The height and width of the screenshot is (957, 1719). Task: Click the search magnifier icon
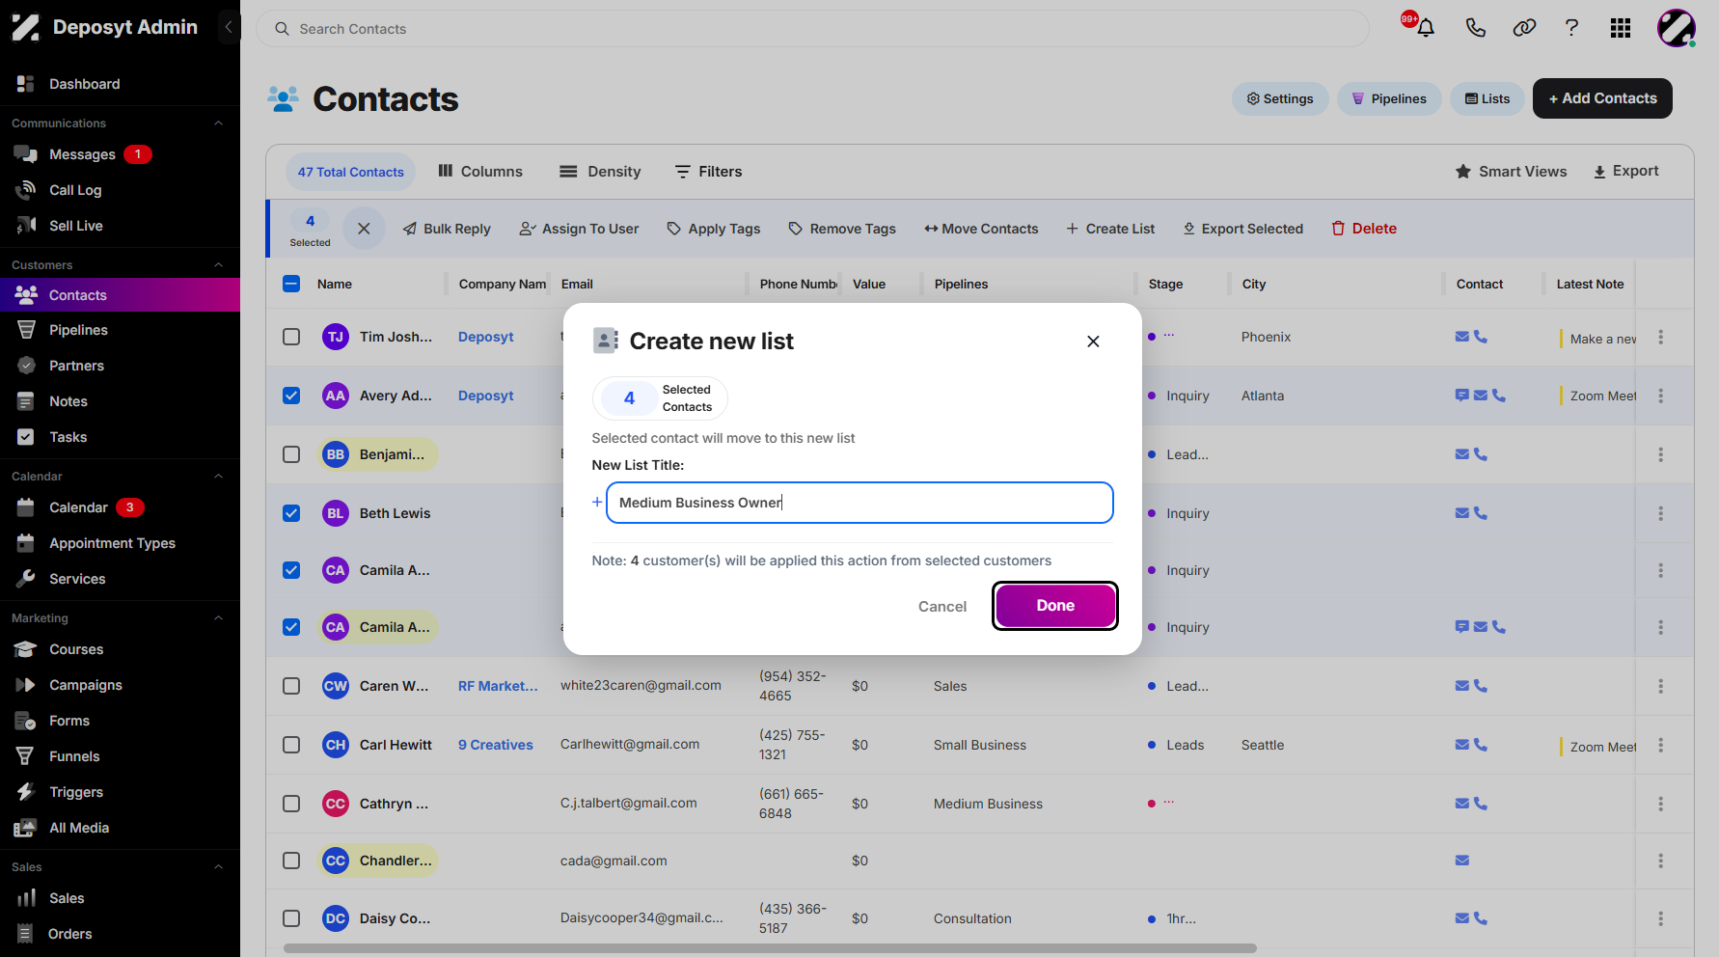click(282, 29)
